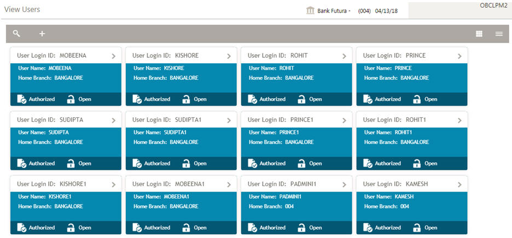
Task: Click Authorized document icon on KISHORE card
Action: tap(137, 99)
